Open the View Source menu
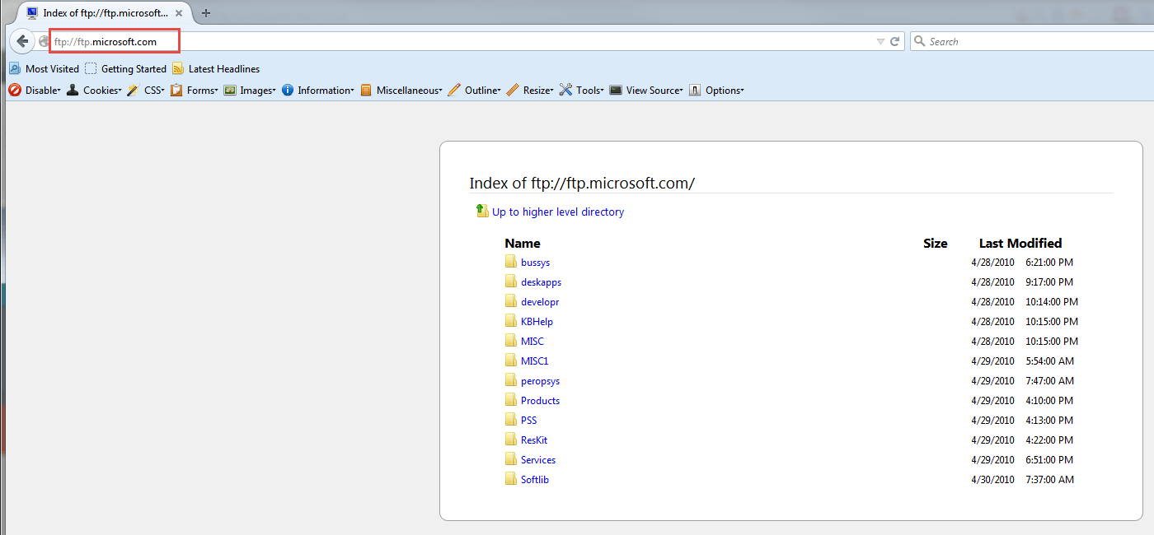 pyautogui.click(x=646, y=91)
